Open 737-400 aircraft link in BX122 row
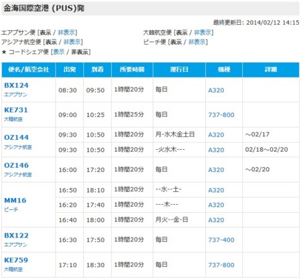This screenshot has height=279, width=301. pos(221,240)
